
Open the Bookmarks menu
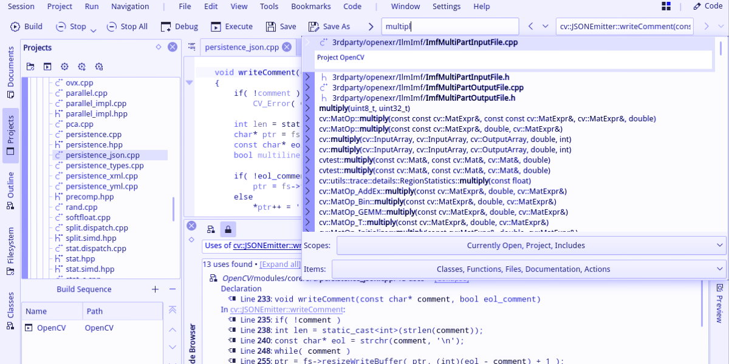(311, 7)
